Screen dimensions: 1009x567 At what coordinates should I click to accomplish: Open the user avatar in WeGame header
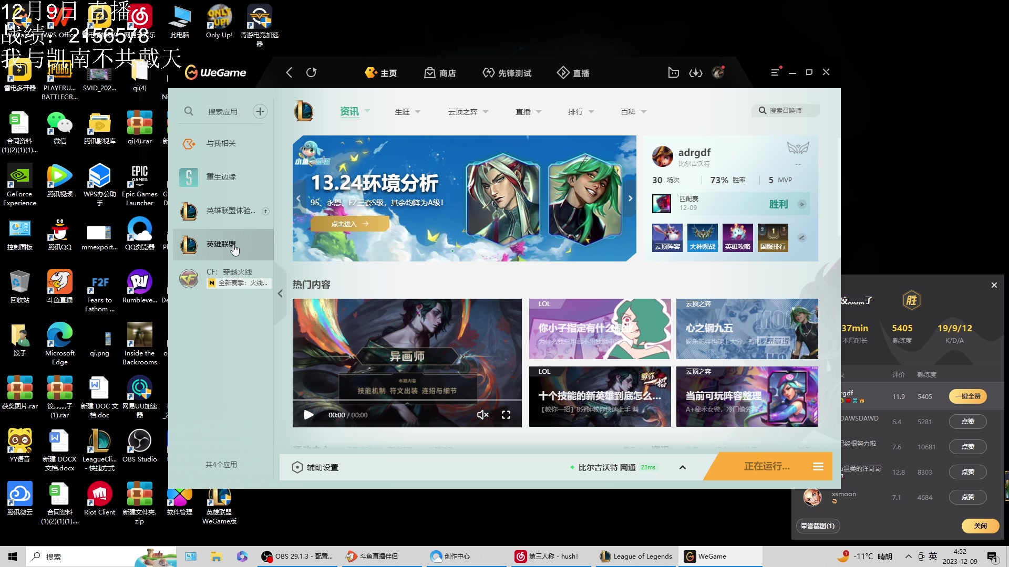click(x=718, y=72)
